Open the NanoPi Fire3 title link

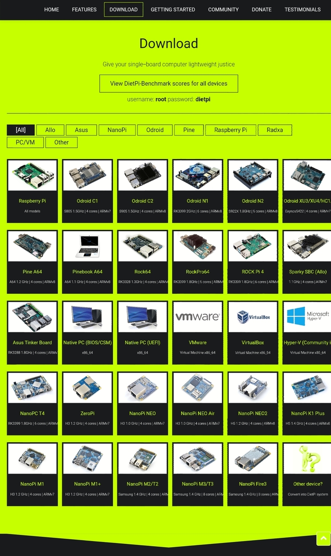point(253,484)
